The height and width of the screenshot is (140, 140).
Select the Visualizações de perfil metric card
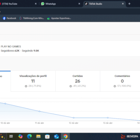click(x=33, y=81)
